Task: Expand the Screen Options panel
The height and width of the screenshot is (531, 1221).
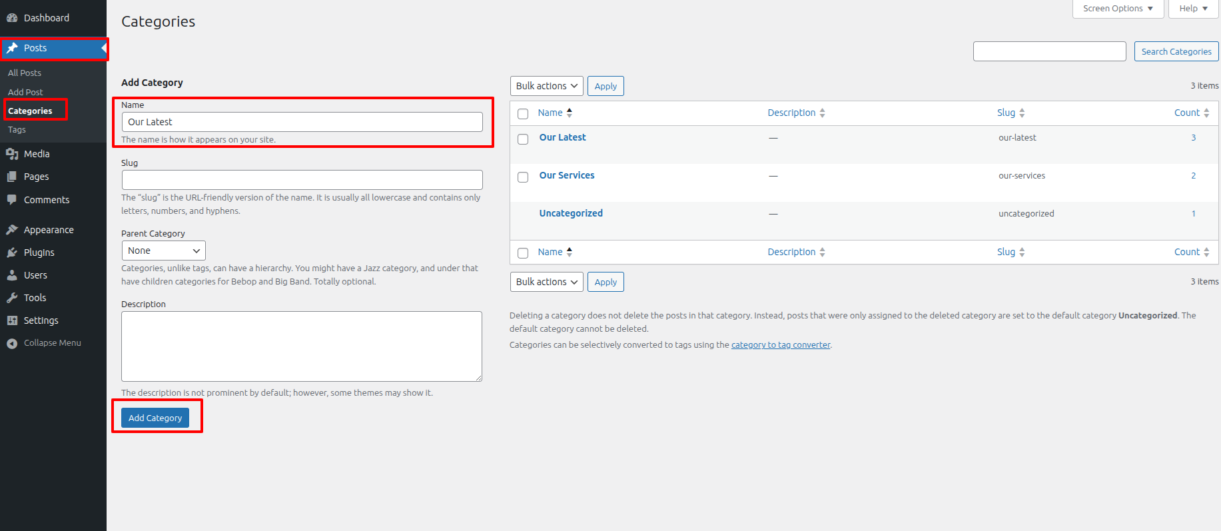Action: [x=1118, y=9]
